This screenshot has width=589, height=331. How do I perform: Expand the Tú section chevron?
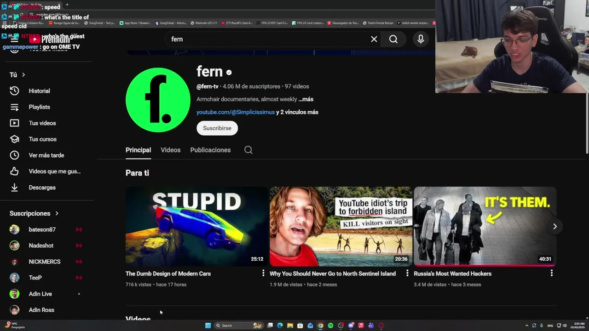tap(23, 74)
